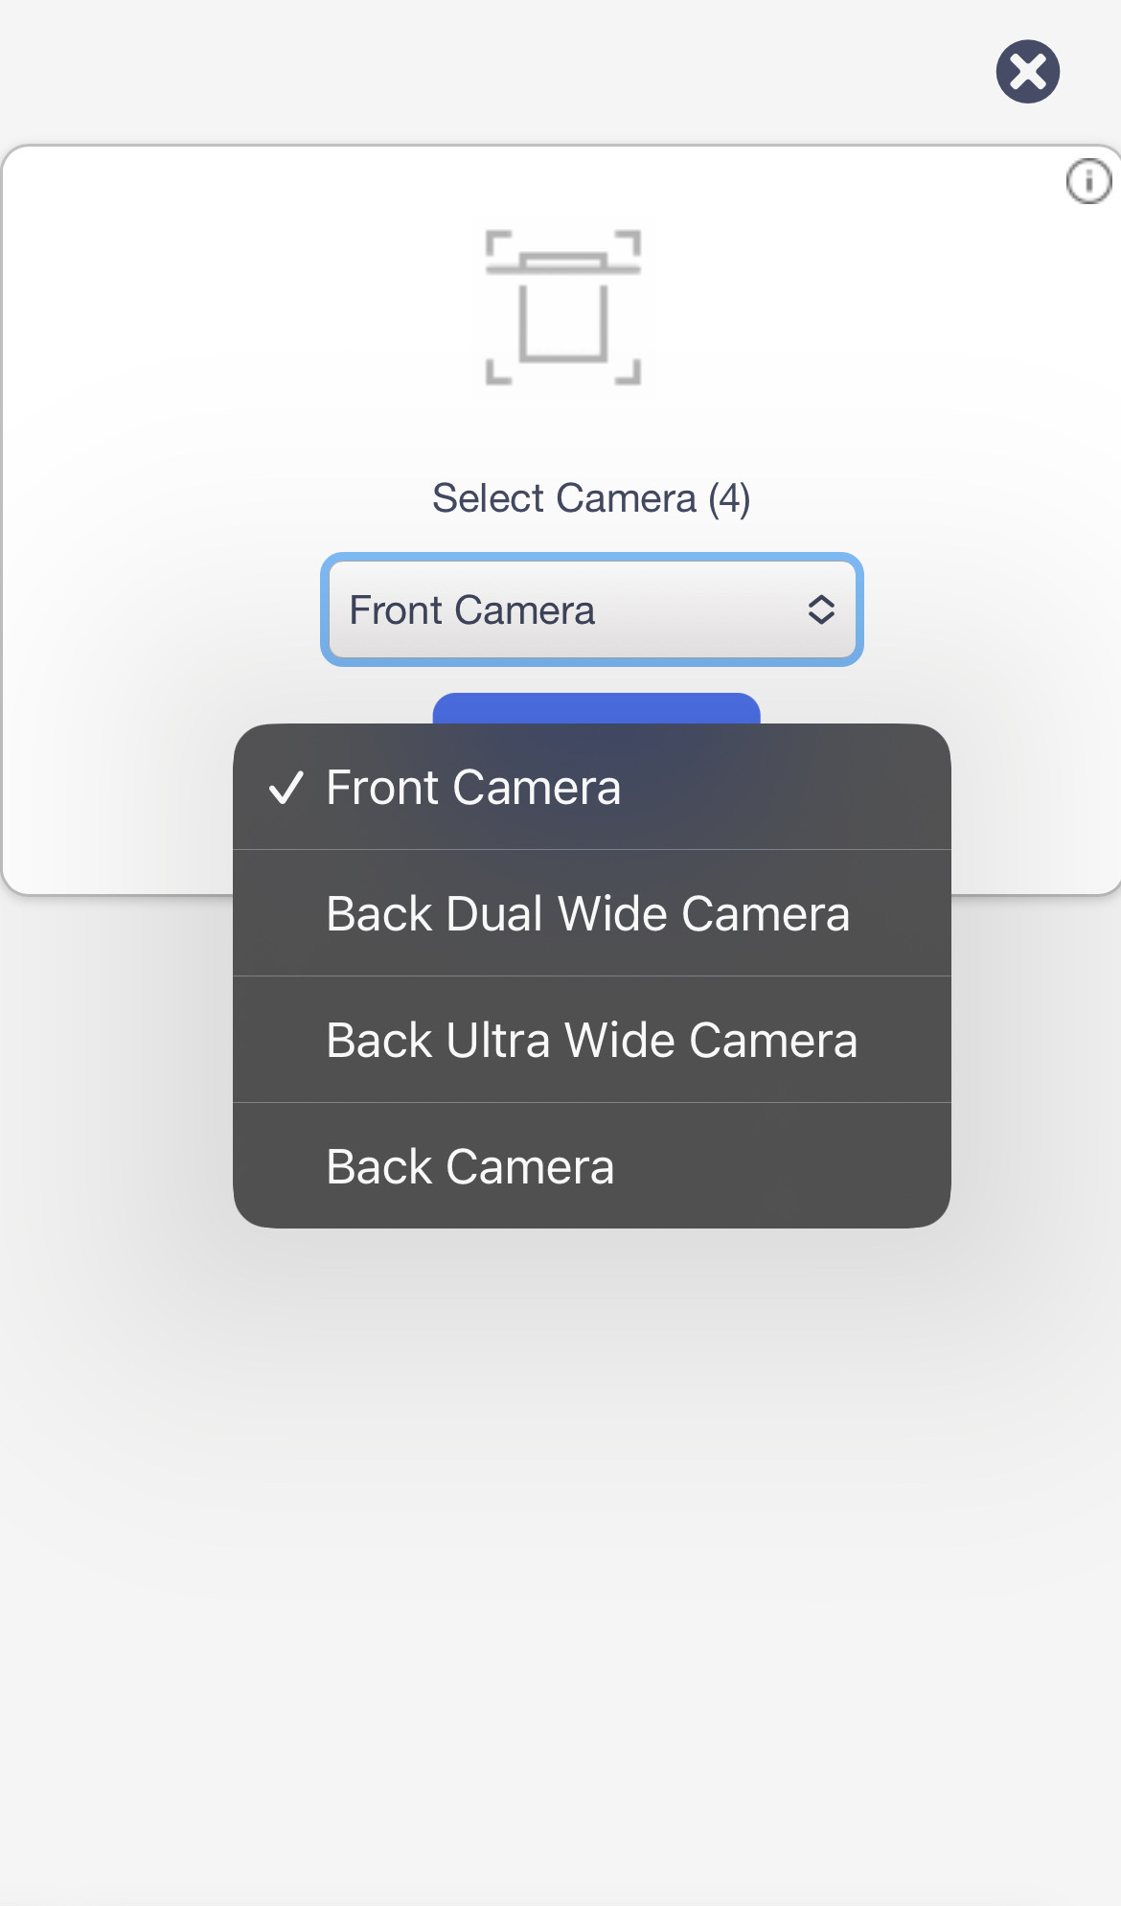Open the info icon on the card

point(1089,181)
